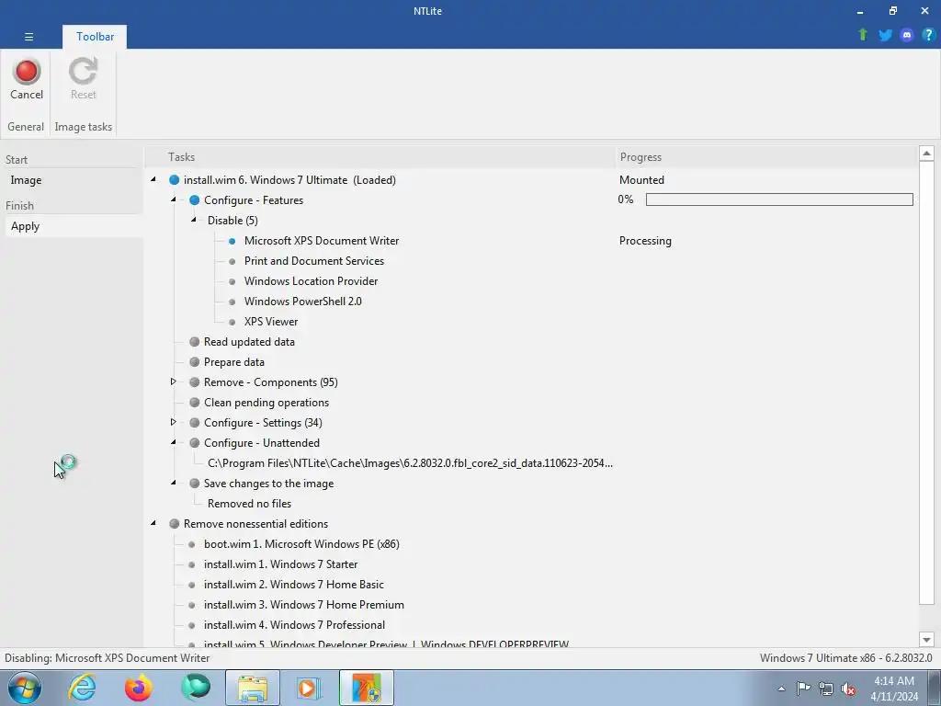Click the Mounted status text
The width and height of the screenshot is (941, 706).
point(641,180)
